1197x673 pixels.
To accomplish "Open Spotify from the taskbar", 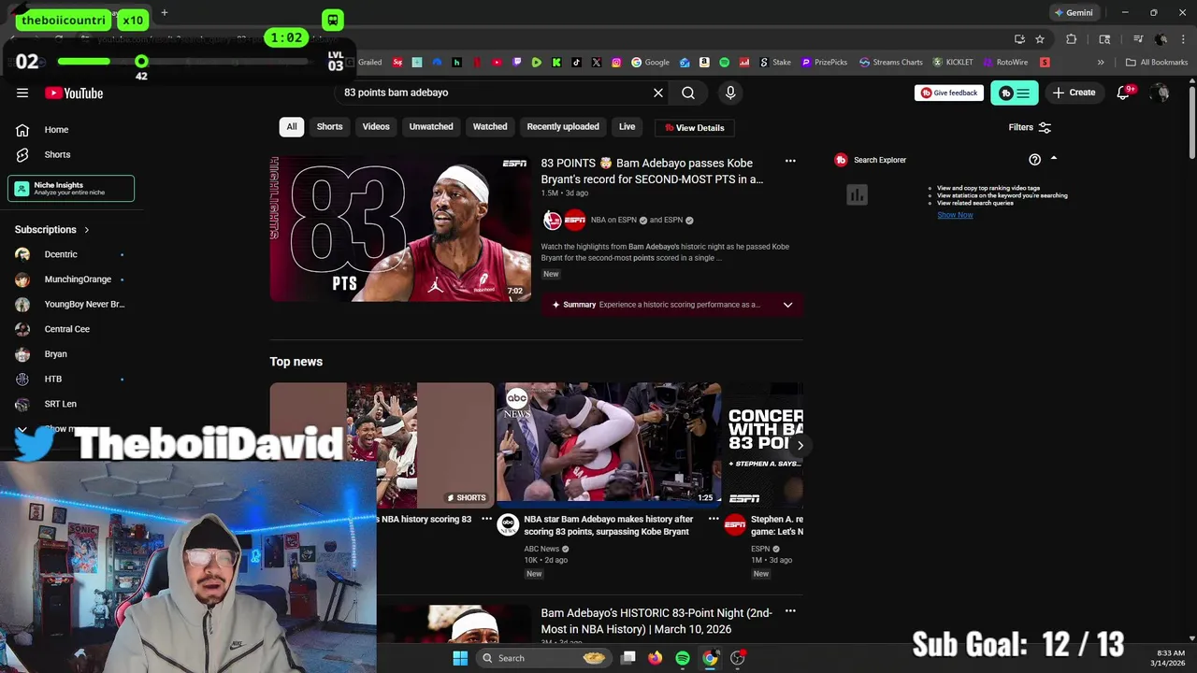I will (x=683, y=658).
